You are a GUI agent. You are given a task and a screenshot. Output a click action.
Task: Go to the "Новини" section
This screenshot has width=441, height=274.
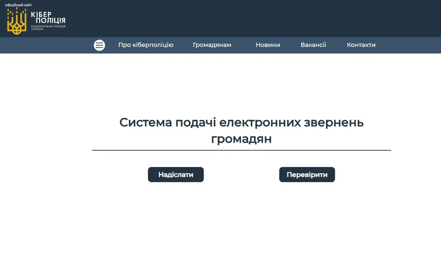(x=268, y=45)
